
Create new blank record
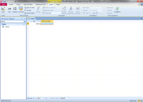48,98
